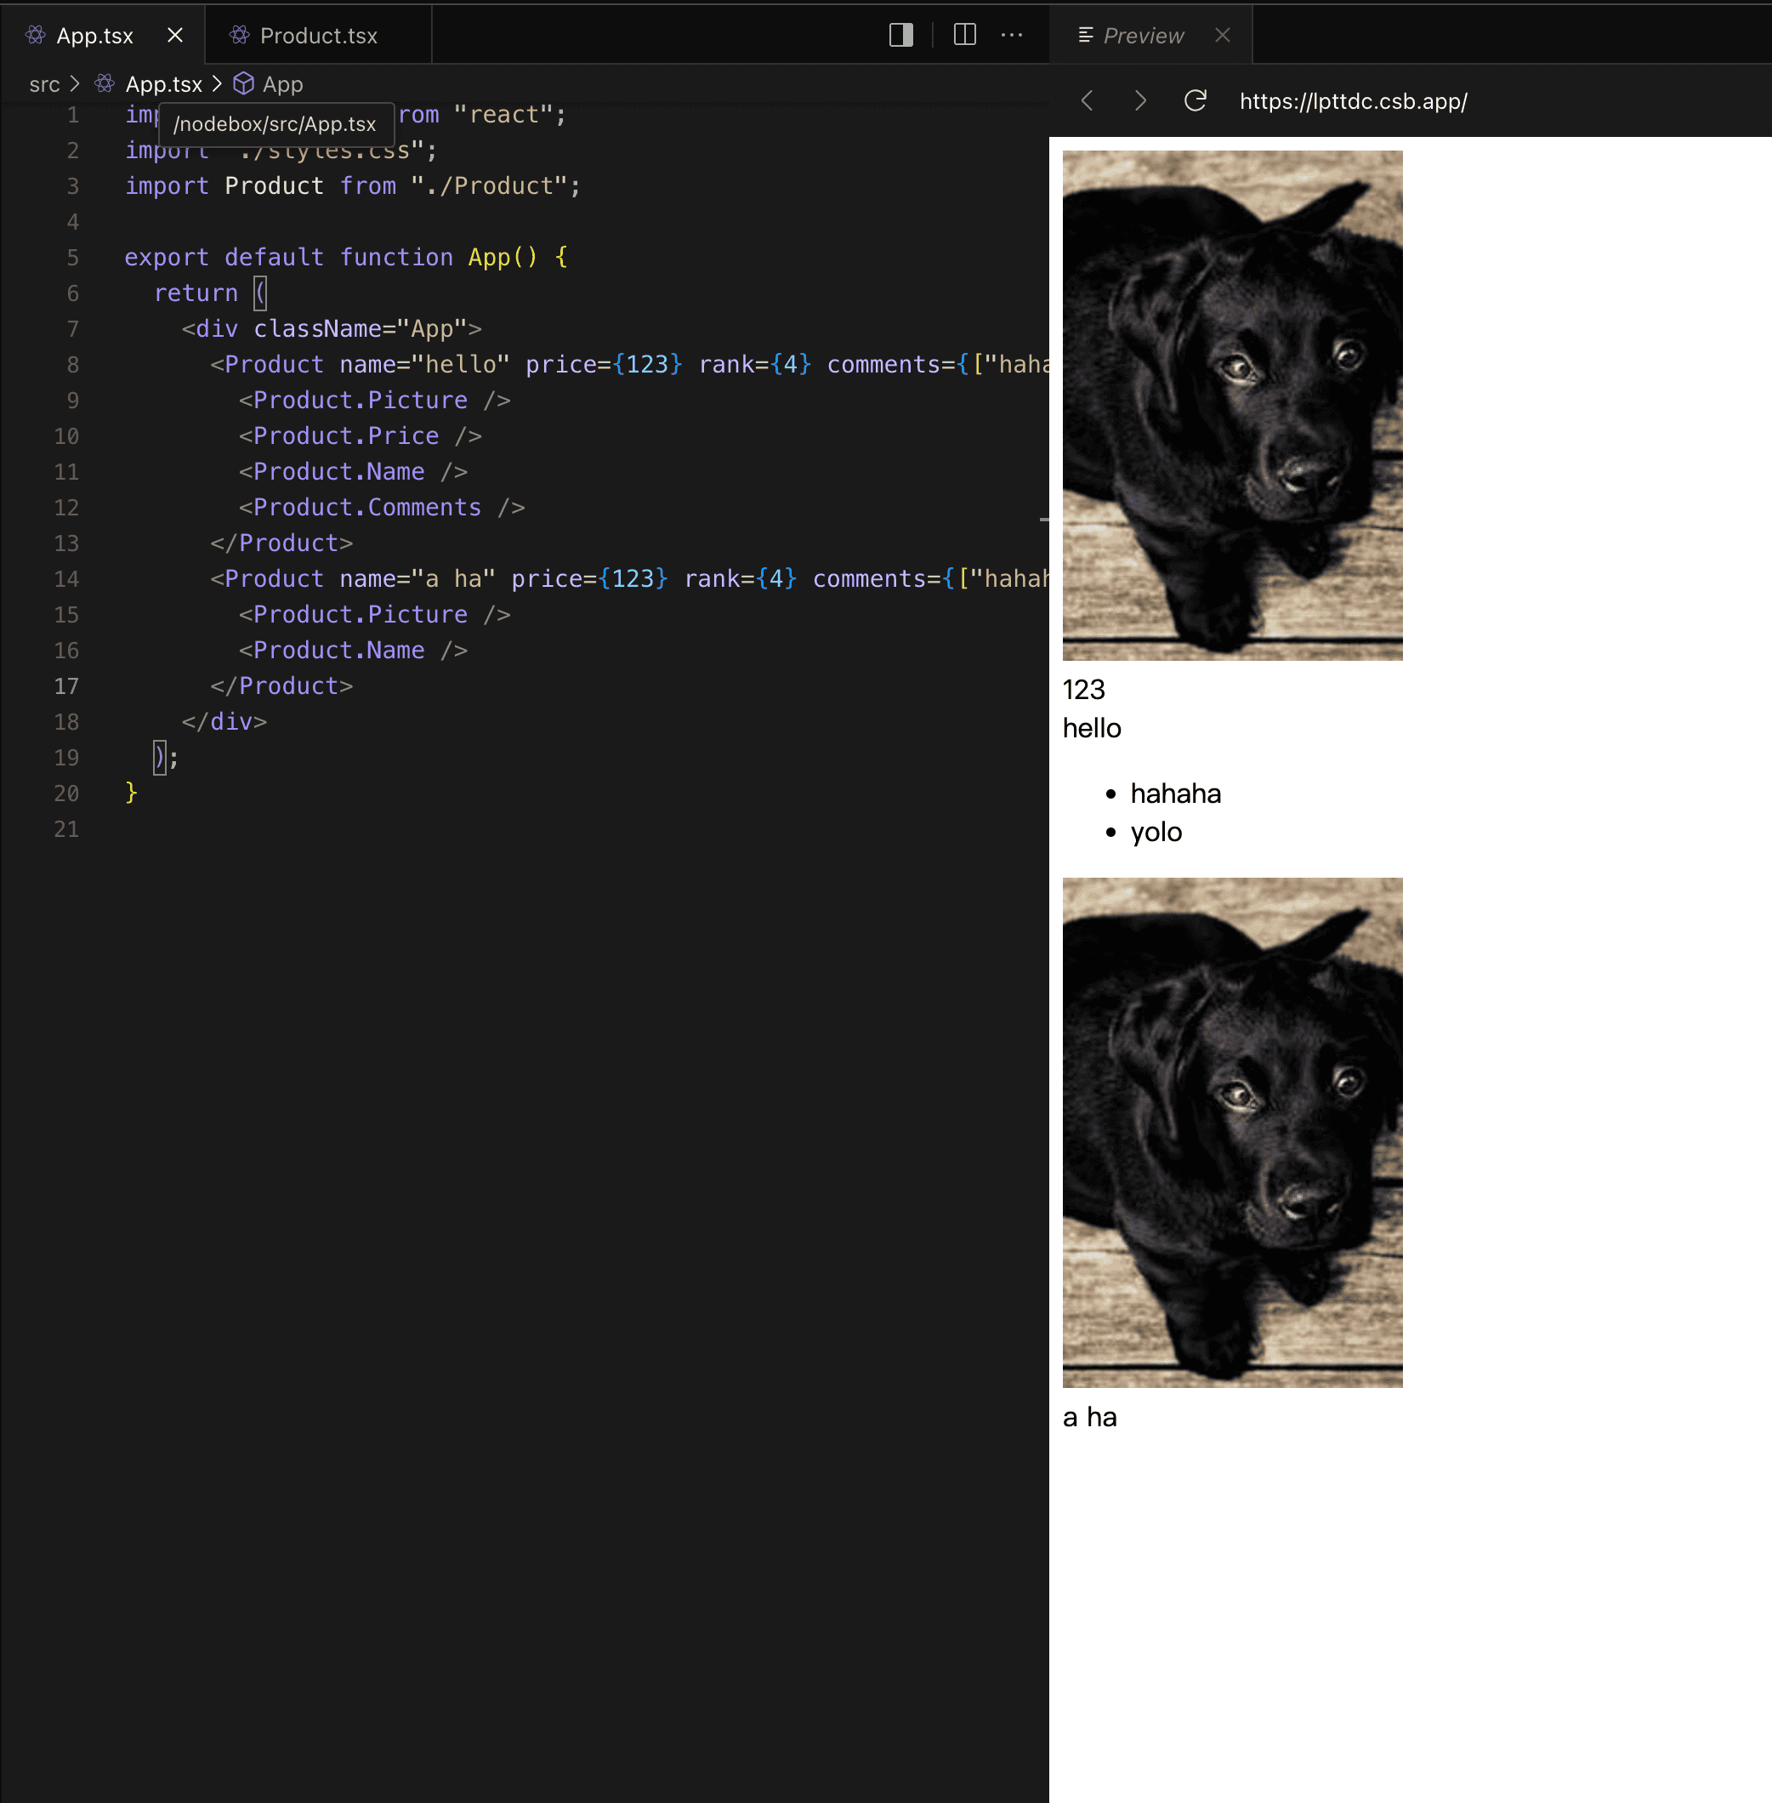Click className="App" in line 7
This screenshot has height=1803, width=1772.
click(361, 328)
